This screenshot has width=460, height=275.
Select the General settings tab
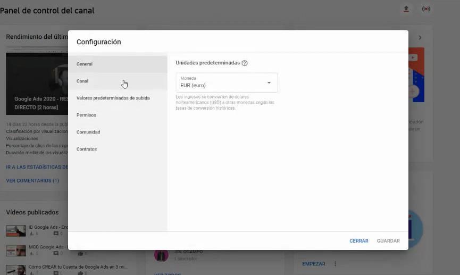[118, 64]
